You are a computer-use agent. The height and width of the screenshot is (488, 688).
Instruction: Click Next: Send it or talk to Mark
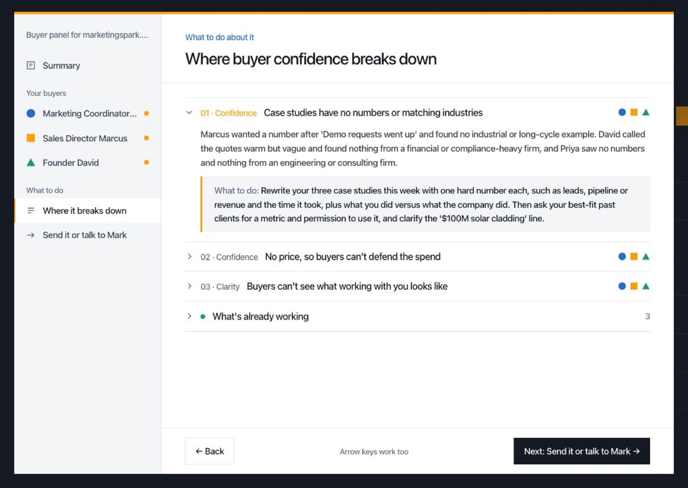coord(582,451)
